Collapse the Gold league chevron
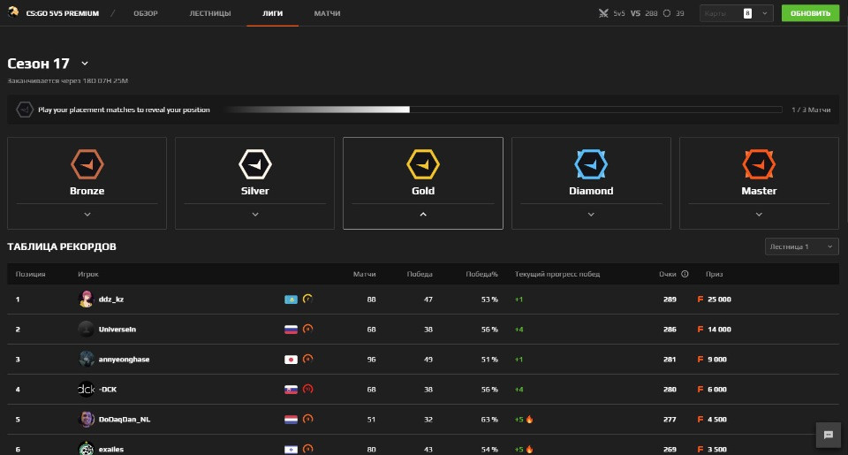This screenshot has height=455, width=848. pyautogui.click(x=422, y=214)
